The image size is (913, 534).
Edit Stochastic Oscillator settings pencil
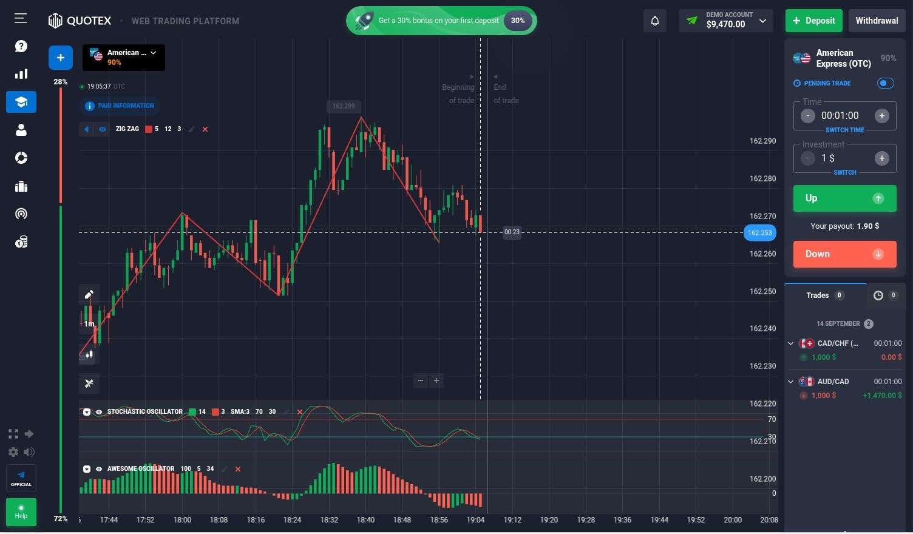[287, 412]
